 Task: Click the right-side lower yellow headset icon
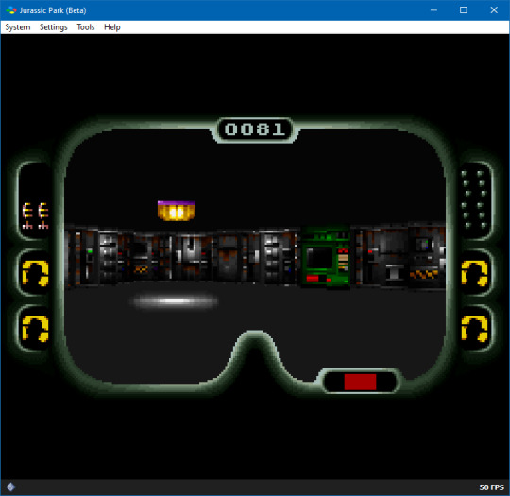pyautogui.click(x=474, y=329)
